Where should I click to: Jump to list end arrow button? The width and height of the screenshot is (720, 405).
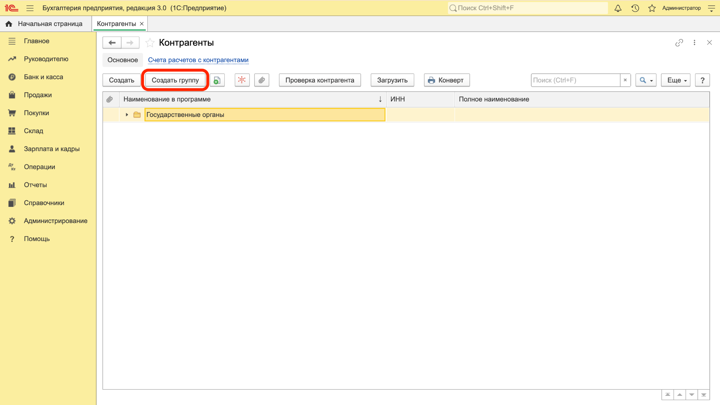[703, 395]
